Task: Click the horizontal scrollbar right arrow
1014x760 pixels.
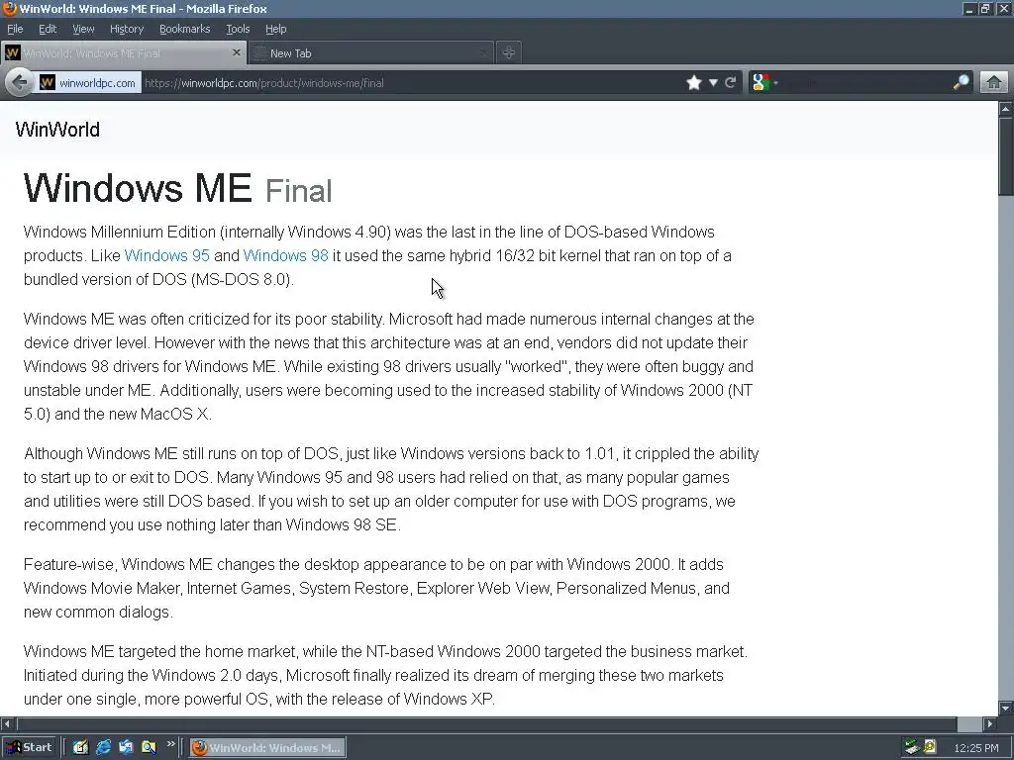Action: pyautogui.click(x=989, y=723)
